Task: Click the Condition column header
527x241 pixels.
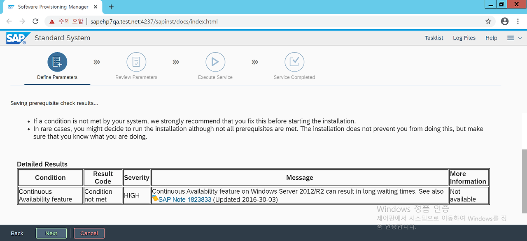Action: tap(50, 178)
